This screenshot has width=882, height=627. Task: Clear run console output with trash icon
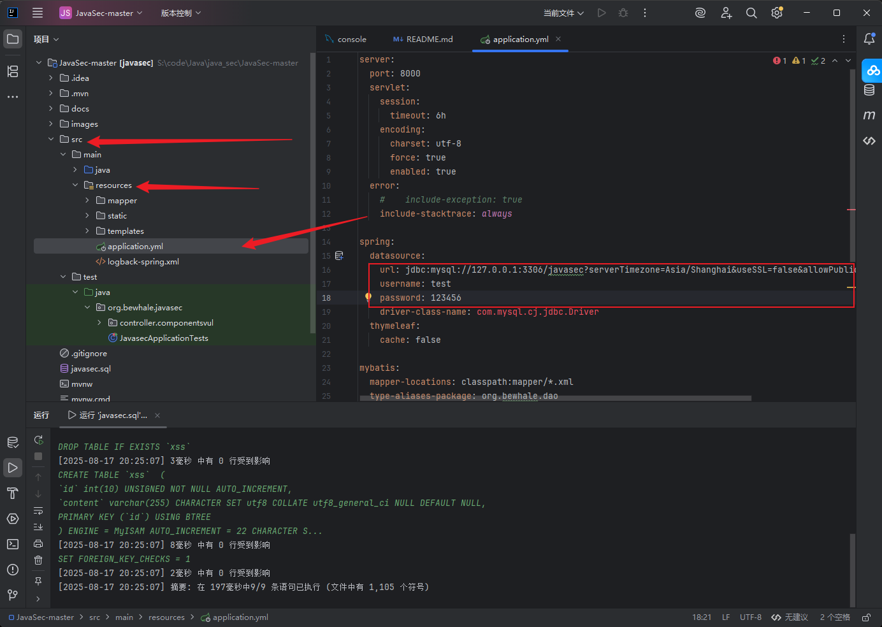38,560
